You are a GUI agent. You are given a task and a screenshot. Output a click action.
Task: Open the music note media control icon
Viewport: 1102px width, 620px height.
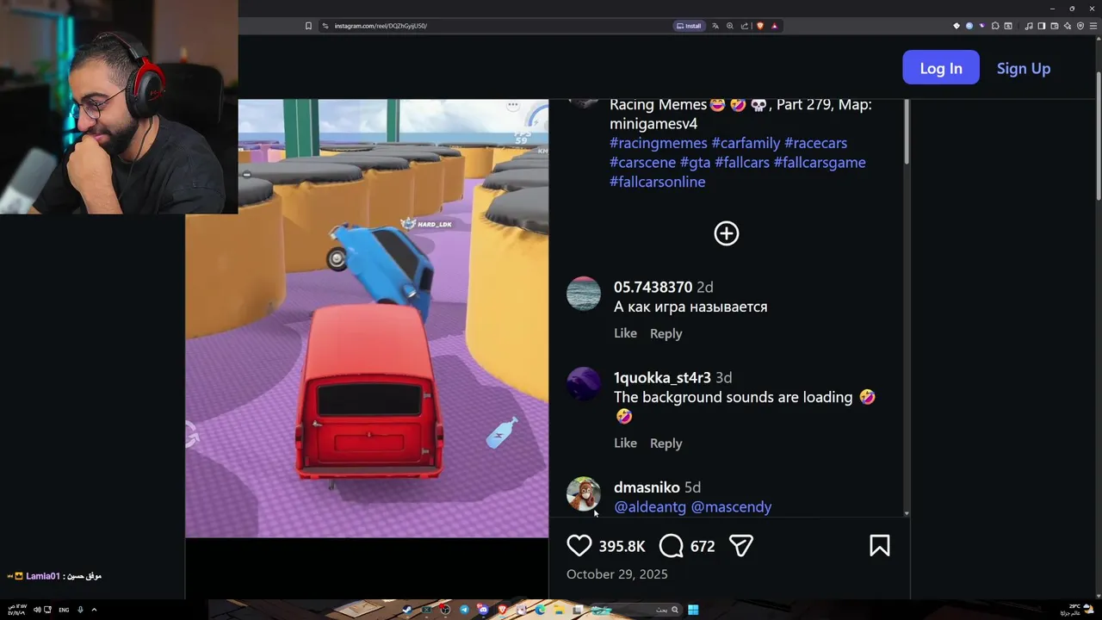(1029, 26)
